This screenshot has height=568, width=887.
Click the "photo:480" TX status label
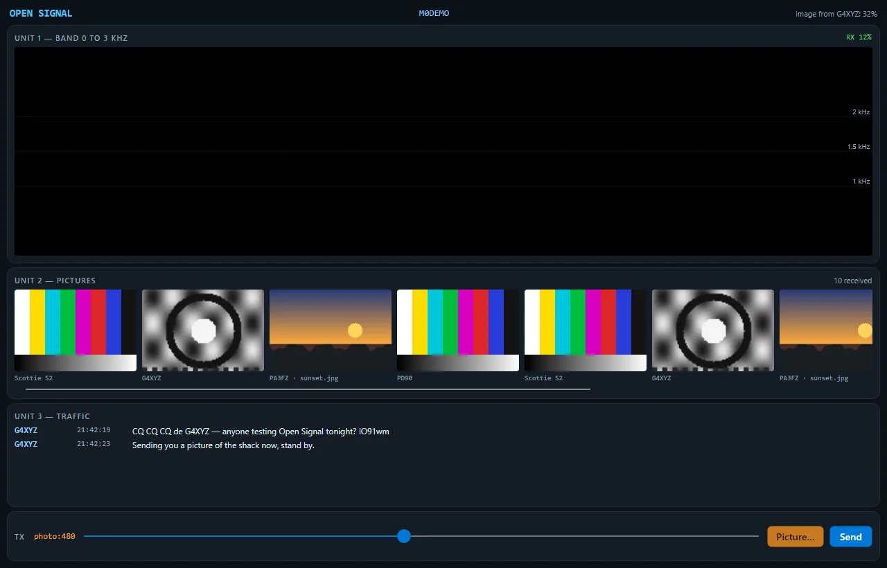pos(55,536)
